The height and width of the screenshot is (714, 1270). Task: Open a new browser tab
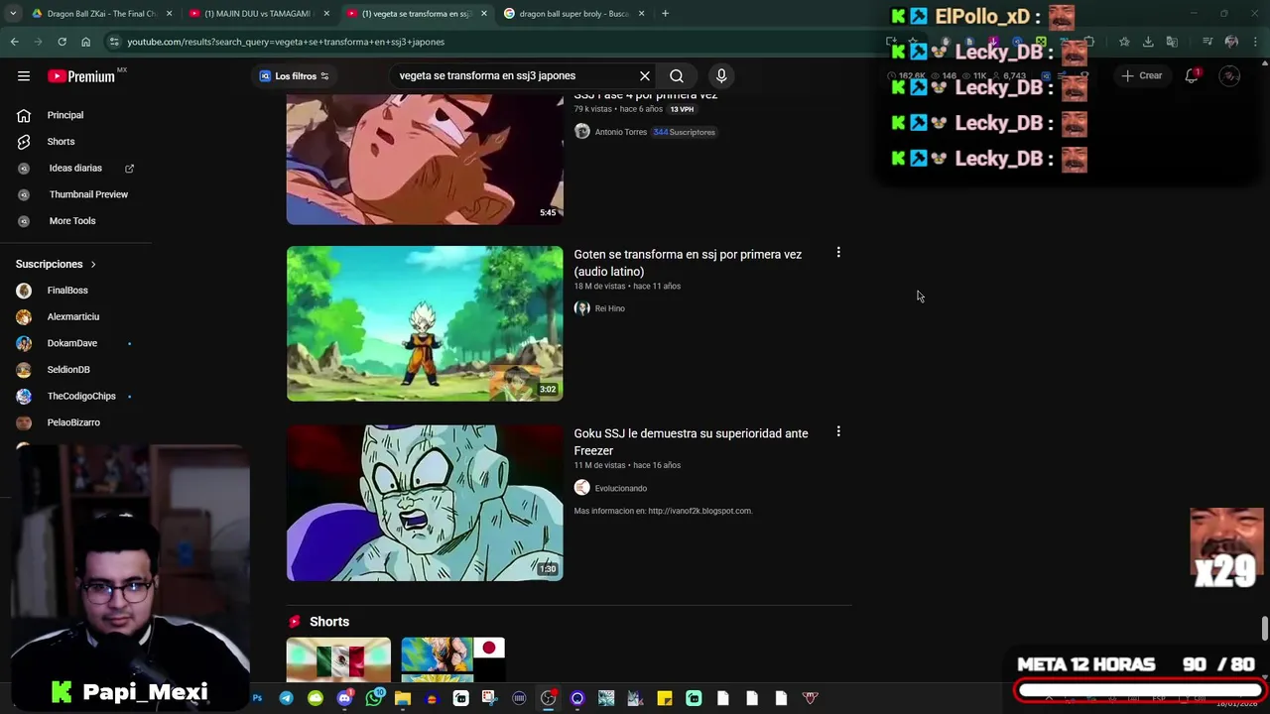point(665,14)
